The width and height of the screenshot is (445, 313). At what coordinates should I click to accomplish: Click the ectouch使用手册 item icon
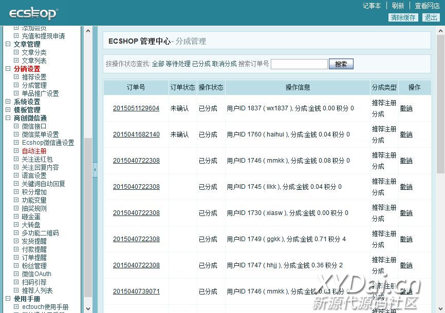pyautogui.click(x=16, y=307)
